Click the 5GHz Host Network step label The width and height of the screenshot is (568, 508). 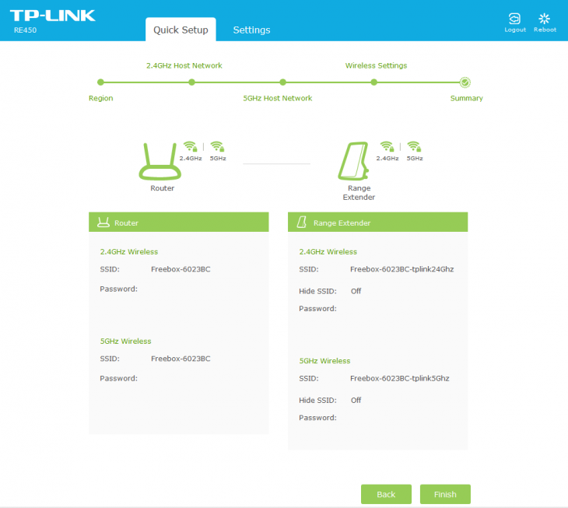pyautogui.click(x=278, y=98)
